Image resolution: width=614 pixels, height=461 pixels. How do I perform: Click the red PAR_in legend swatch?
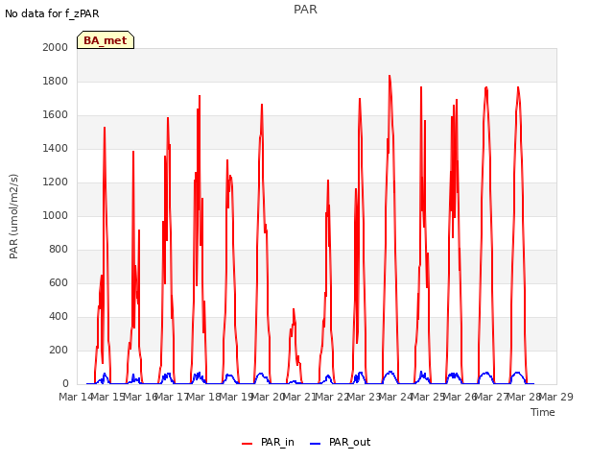tap(248, 444)
